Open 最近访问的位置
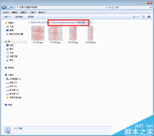 click(x=16, y=34)
